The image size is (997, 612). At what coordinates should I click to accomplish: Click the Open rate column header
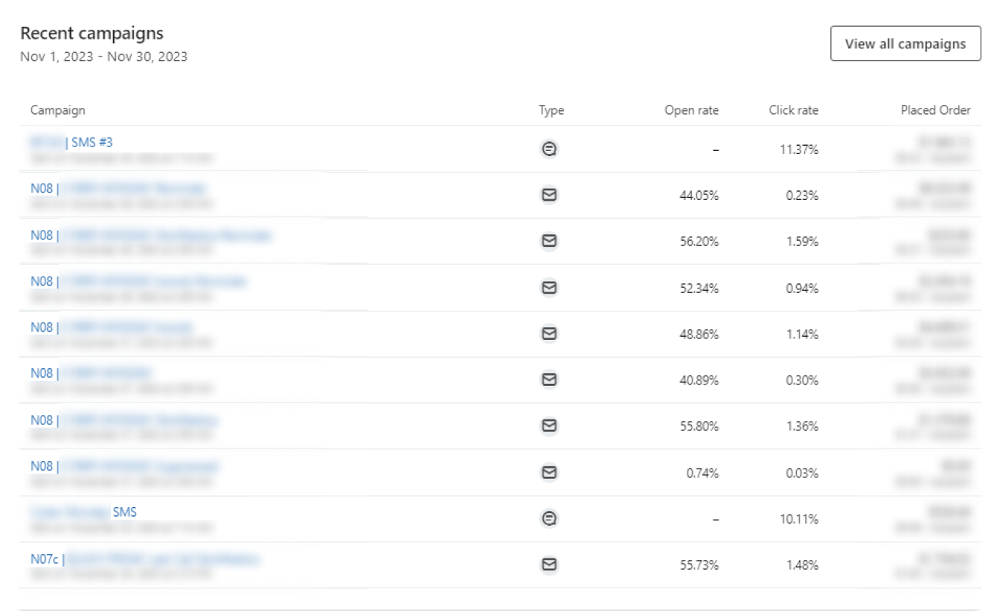coord(692,110)
